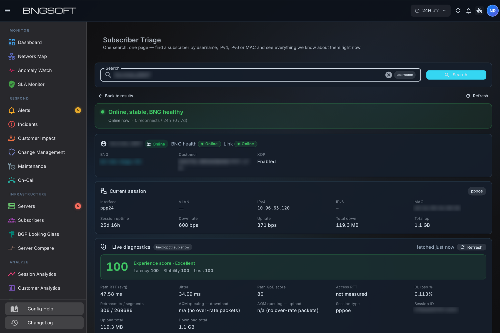The height and width of the screenshot is (333, 500).
Task: Click the global refresh icon in top bar
Action: tap(458, 11)
